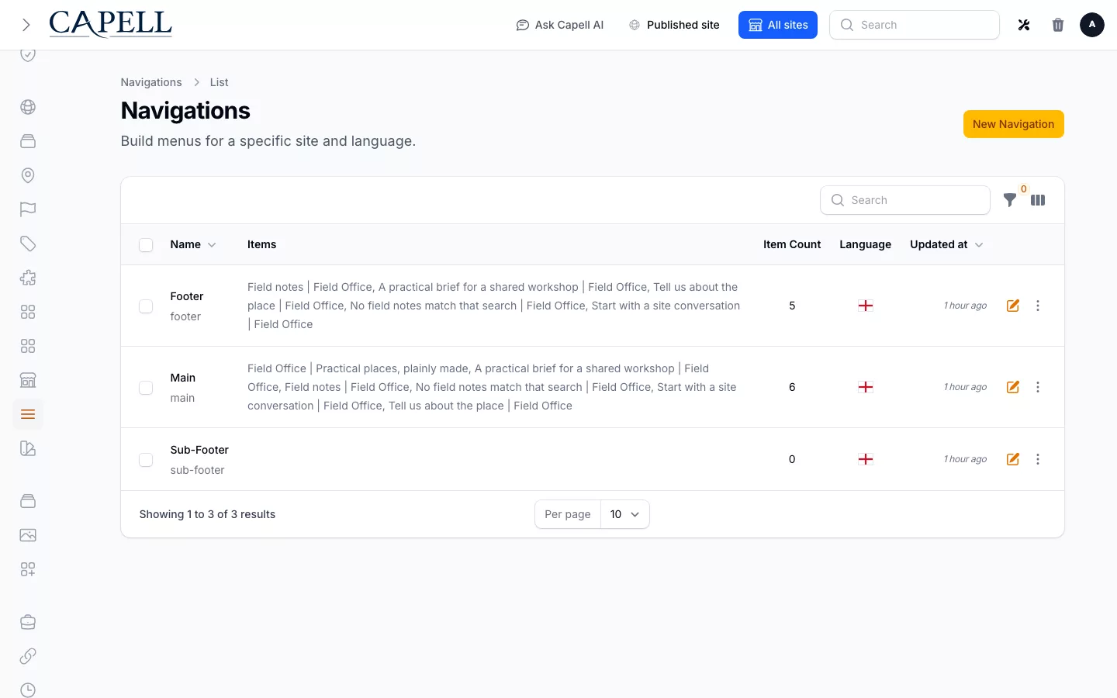Viewport: 1117px width, 698px height.
Task: Sort by the Updated at column
Action: (x=946, y=244)
